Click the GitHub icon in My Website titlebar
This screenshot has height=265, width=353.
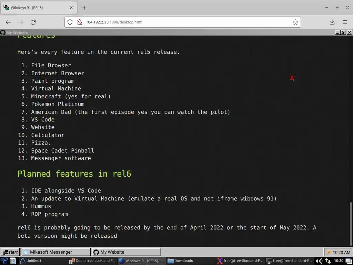[x=3, y=33]
